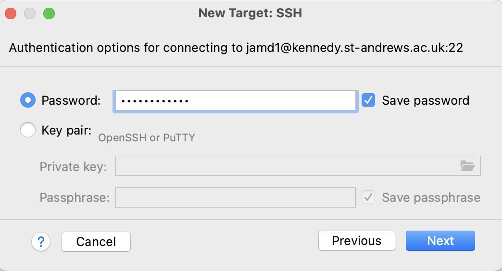Image resolution: width=502 pixels, height=271 pixels.
Task: Click the OpenSSH or PuTTY hint text
Action: (147, 137)
